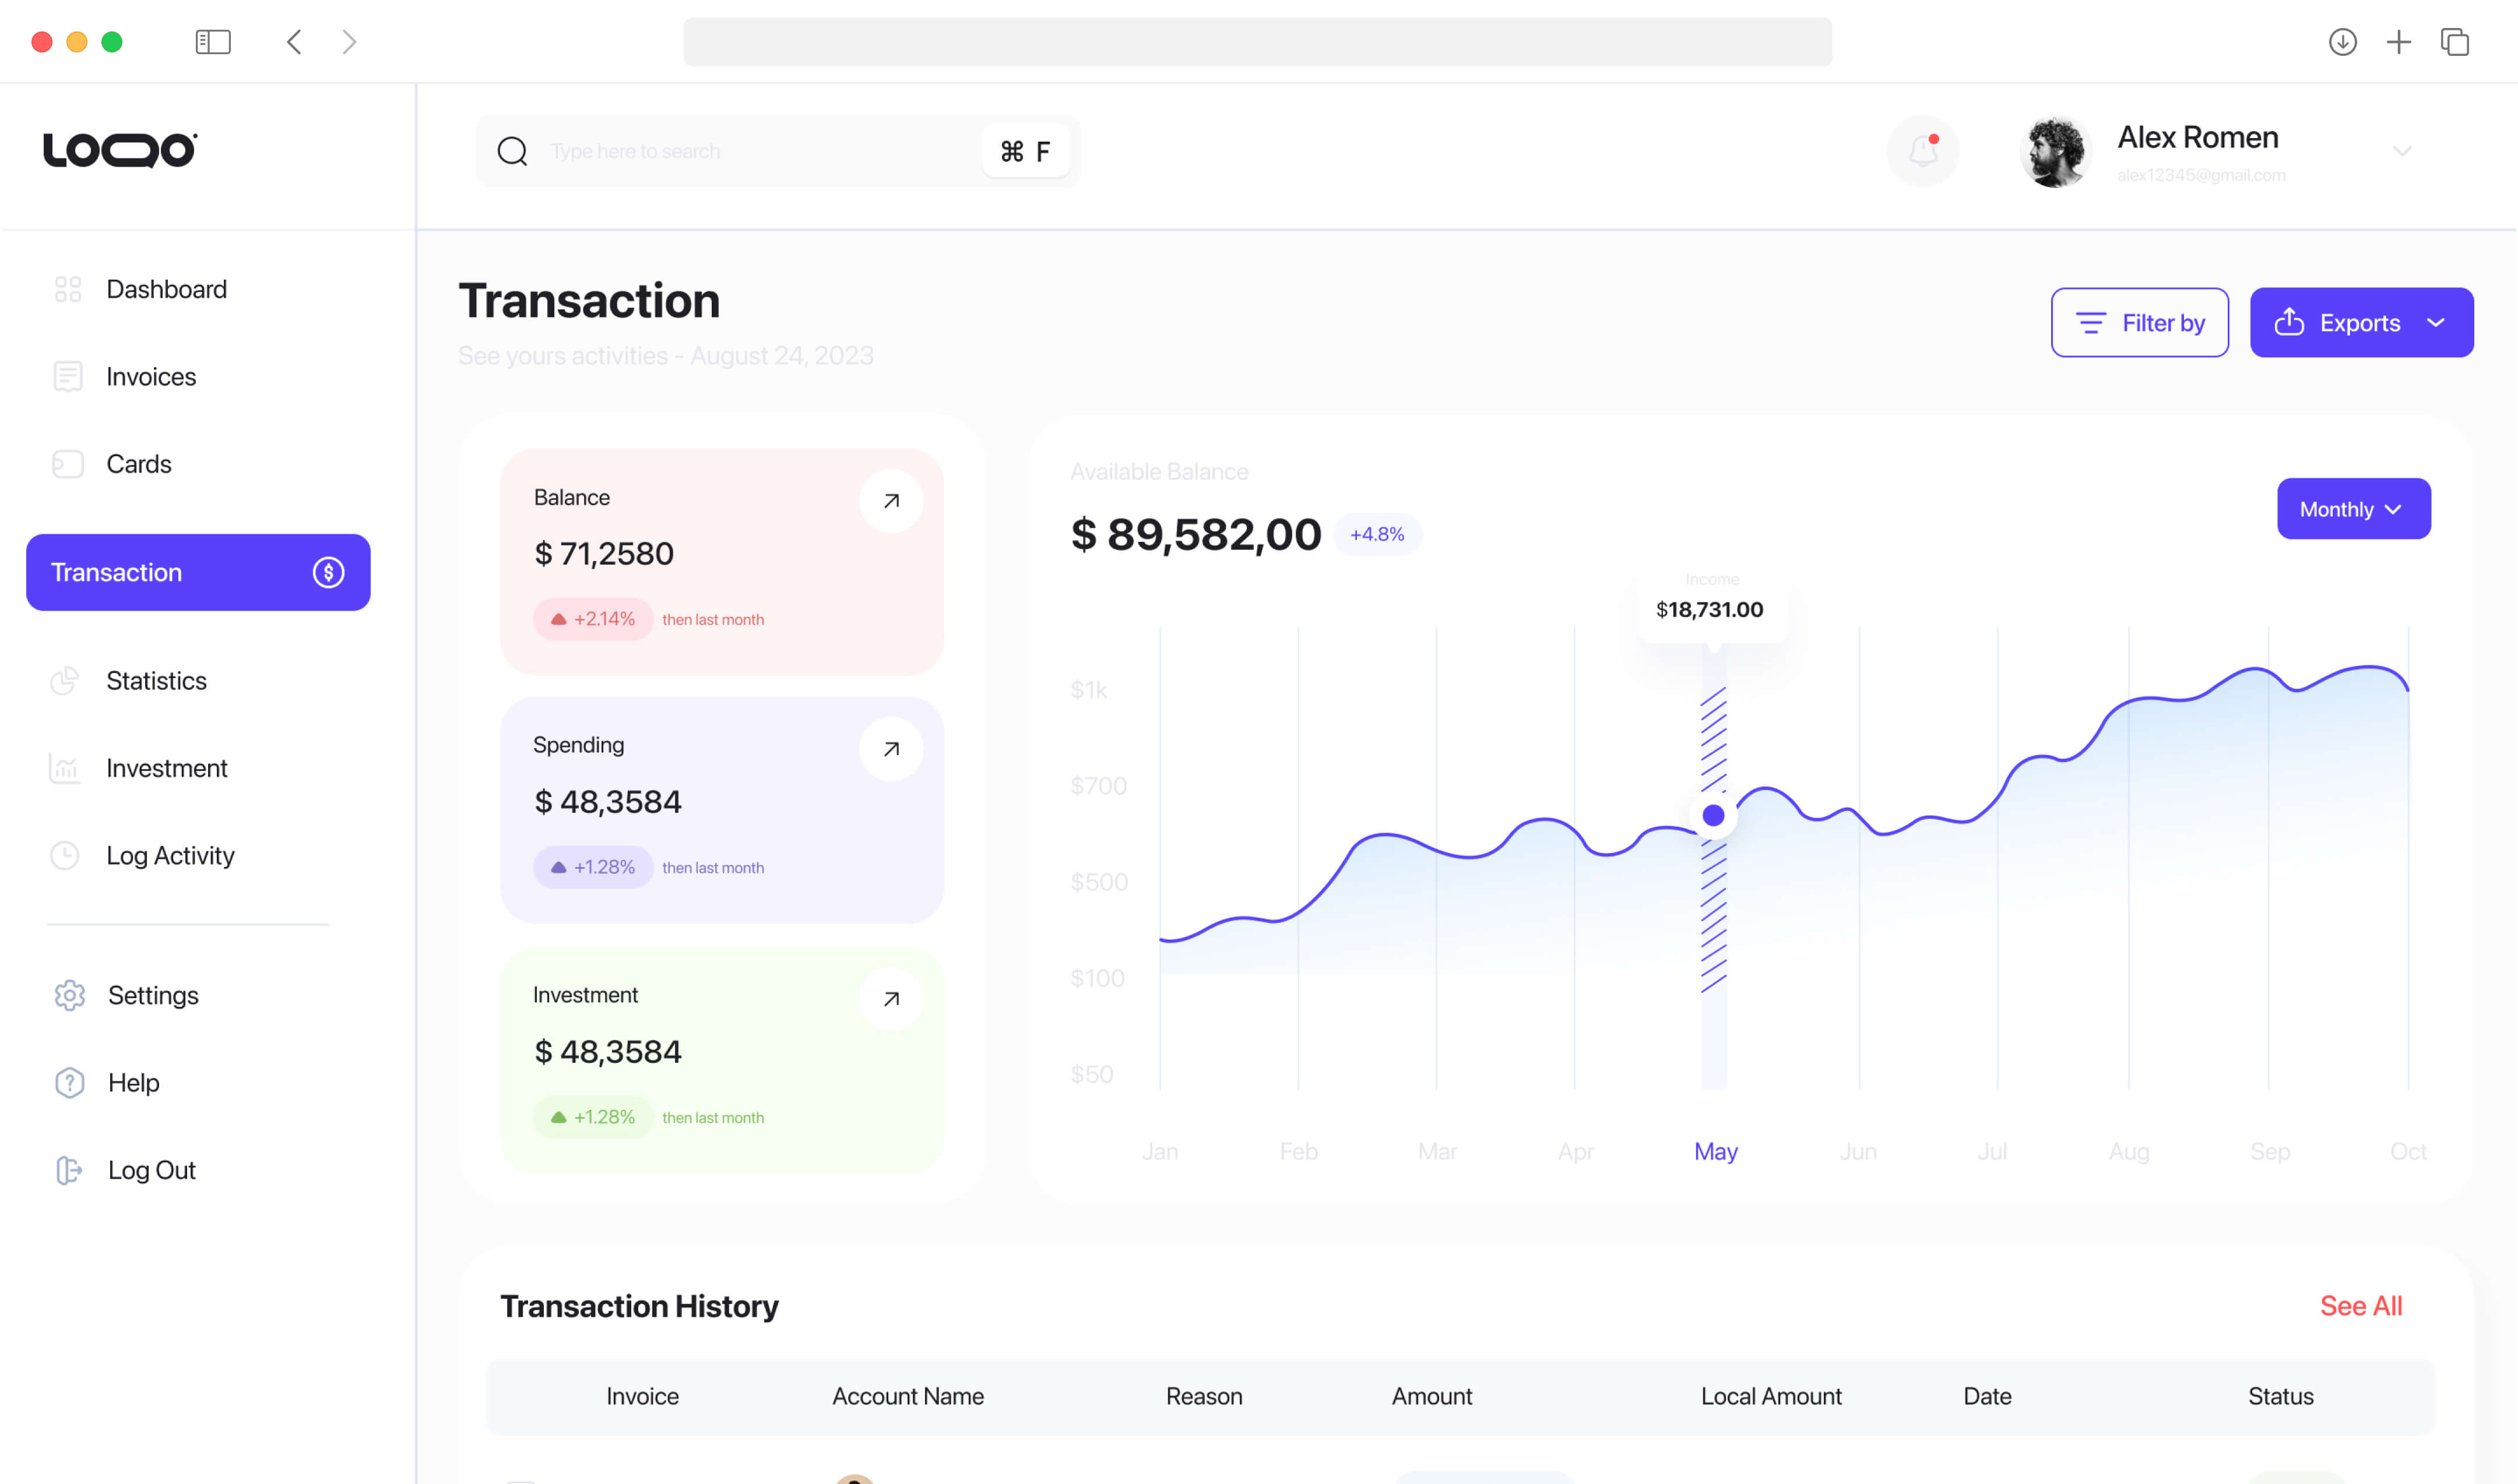Open new browser tab with plus icon
The image size is (2518, 1484).
coord(2398,42)
